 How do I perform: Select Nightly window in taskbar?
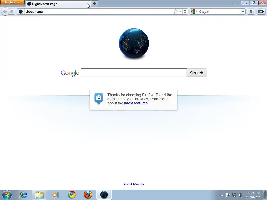tap(104, 195)
